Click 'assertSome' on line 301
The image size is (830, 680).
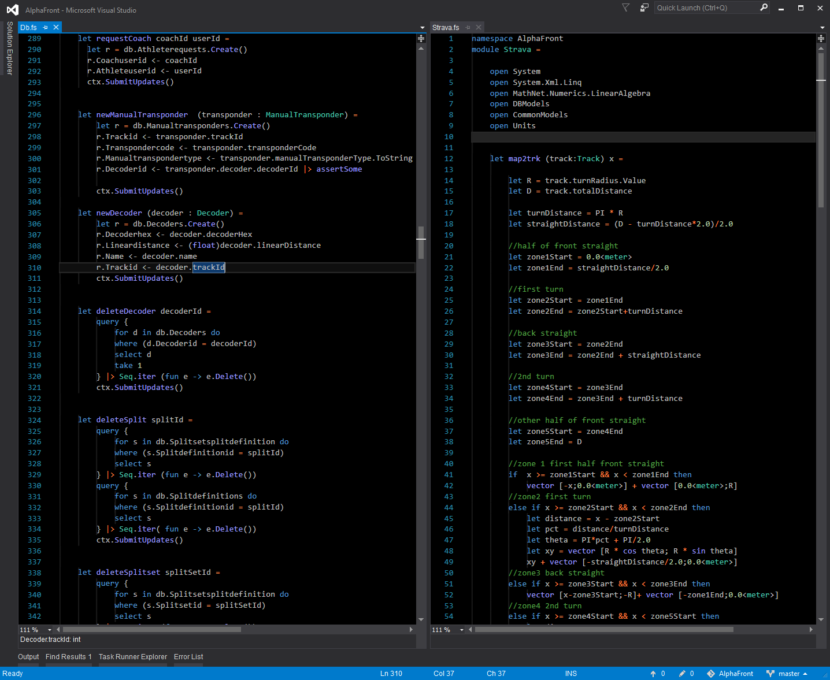[339, 169]
